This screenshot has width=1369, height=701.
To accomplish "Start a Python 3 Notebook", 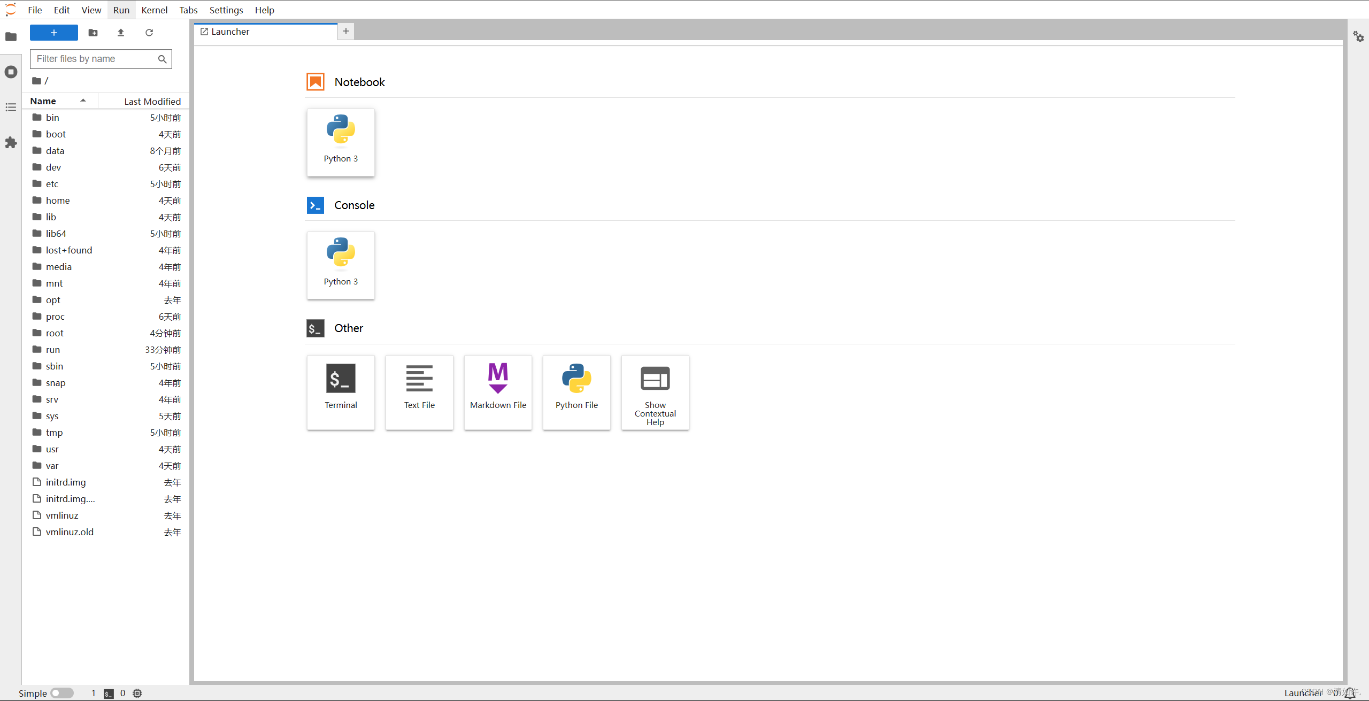I will point(341,142).
